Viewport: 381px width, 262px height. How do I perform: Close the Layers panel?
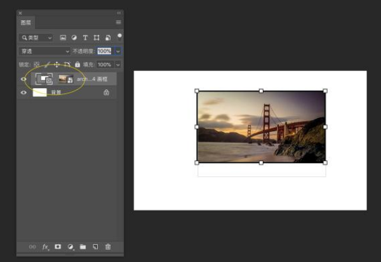(20, 13)
